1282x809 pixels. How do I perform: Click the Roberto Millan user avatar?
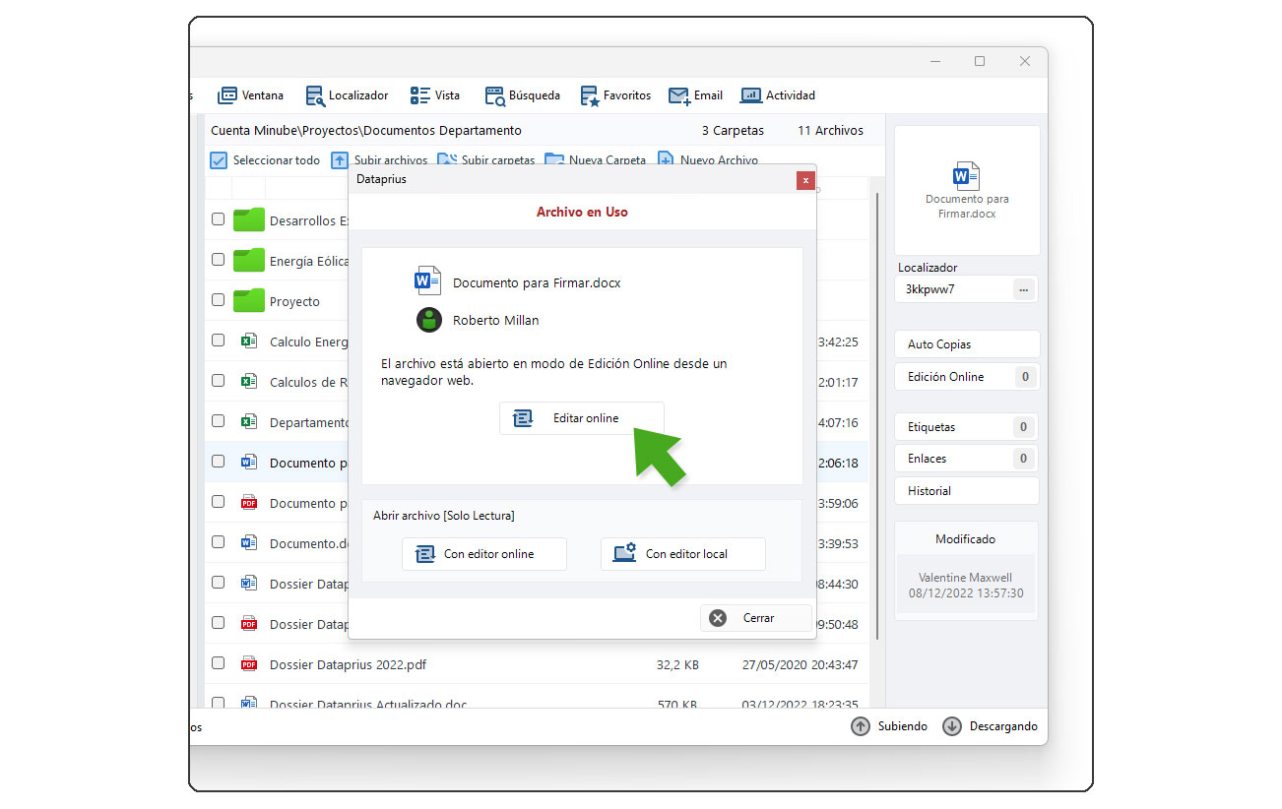tap(428, 320)
